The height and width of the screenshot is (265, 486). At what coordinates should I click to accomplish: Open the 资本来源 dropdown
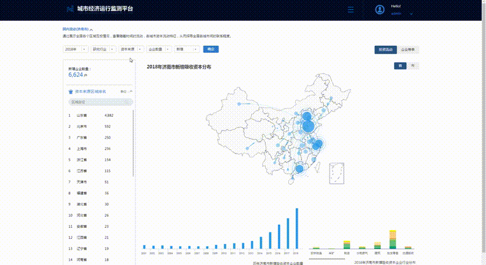coord(131,49)
